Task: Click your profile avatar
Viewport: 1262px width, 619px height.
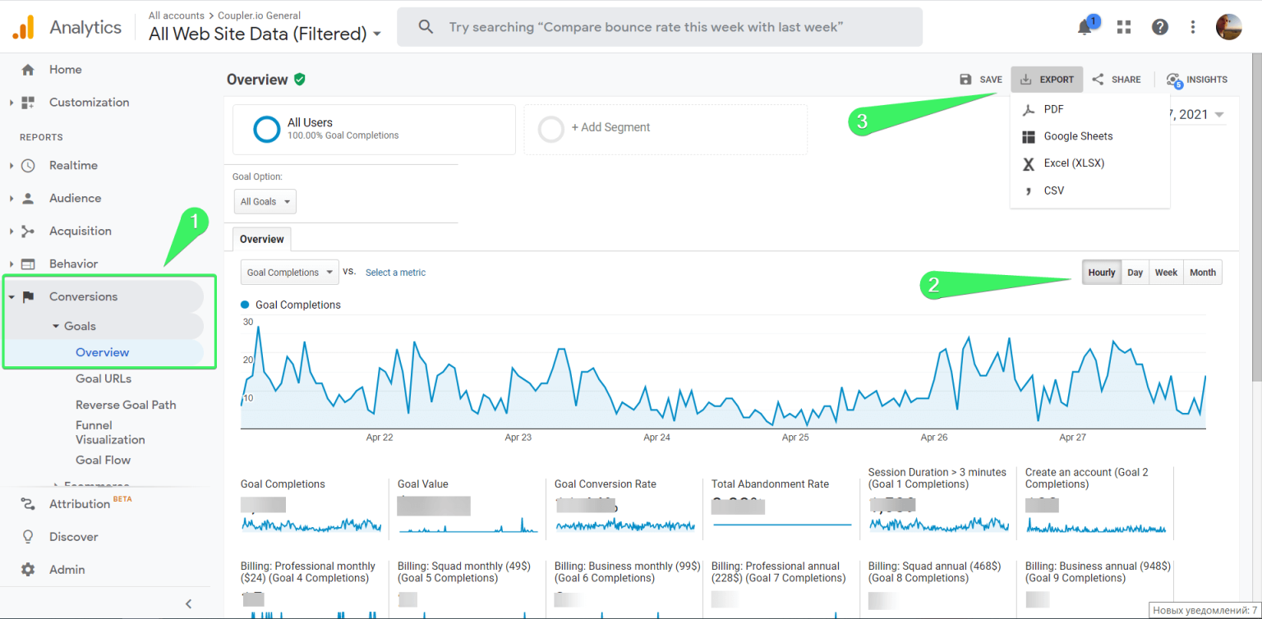Action: pyautogui.click(x=1228, y=25)
